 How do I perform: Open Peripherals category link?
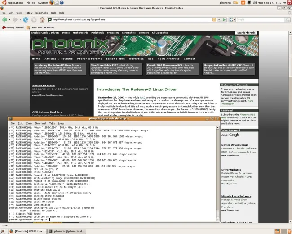click(97, 33)
